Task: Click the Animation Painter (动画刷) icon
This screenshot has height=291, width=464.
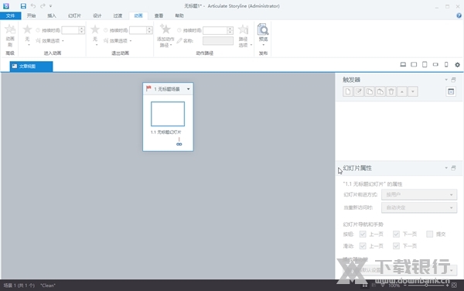Action: [10, 29]
